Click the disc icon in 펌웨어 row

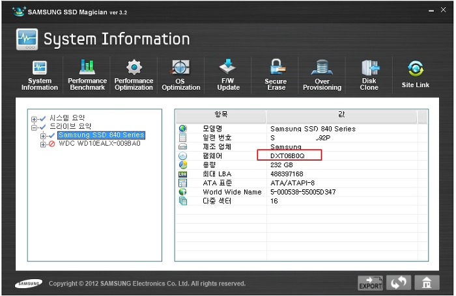(x=182, y=156)
